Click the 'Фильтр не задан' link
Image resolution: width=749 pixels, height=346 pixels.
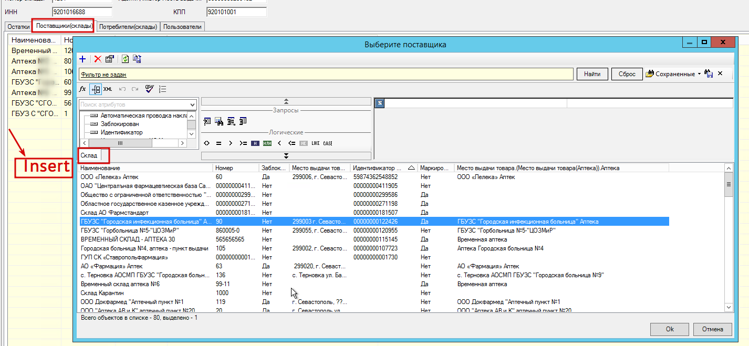coord(103,75)
